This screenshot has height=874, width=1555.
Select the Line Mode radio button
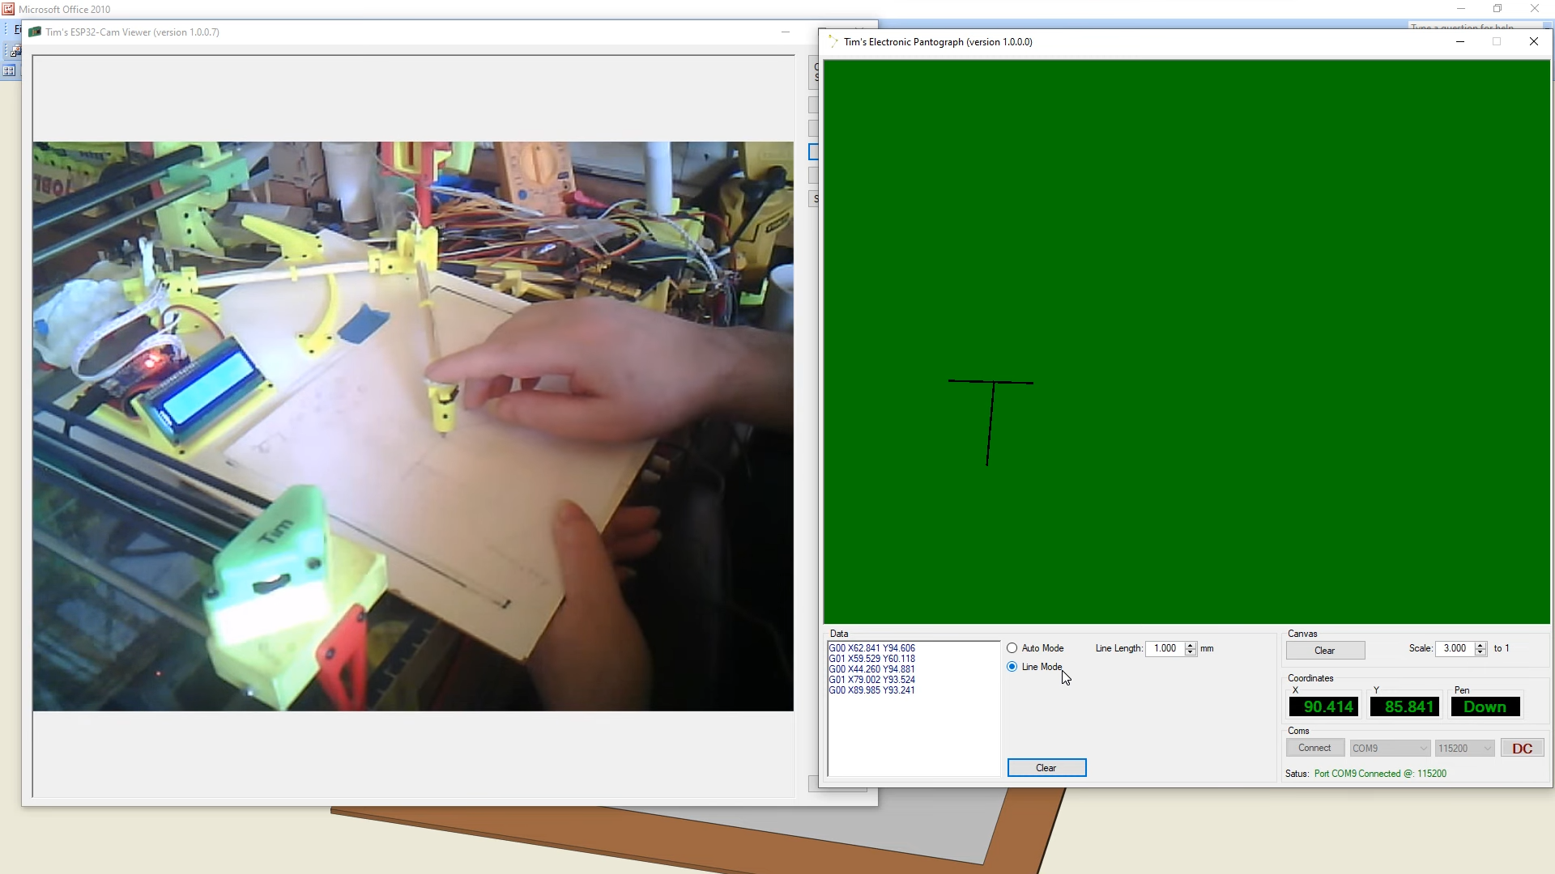1012,667
